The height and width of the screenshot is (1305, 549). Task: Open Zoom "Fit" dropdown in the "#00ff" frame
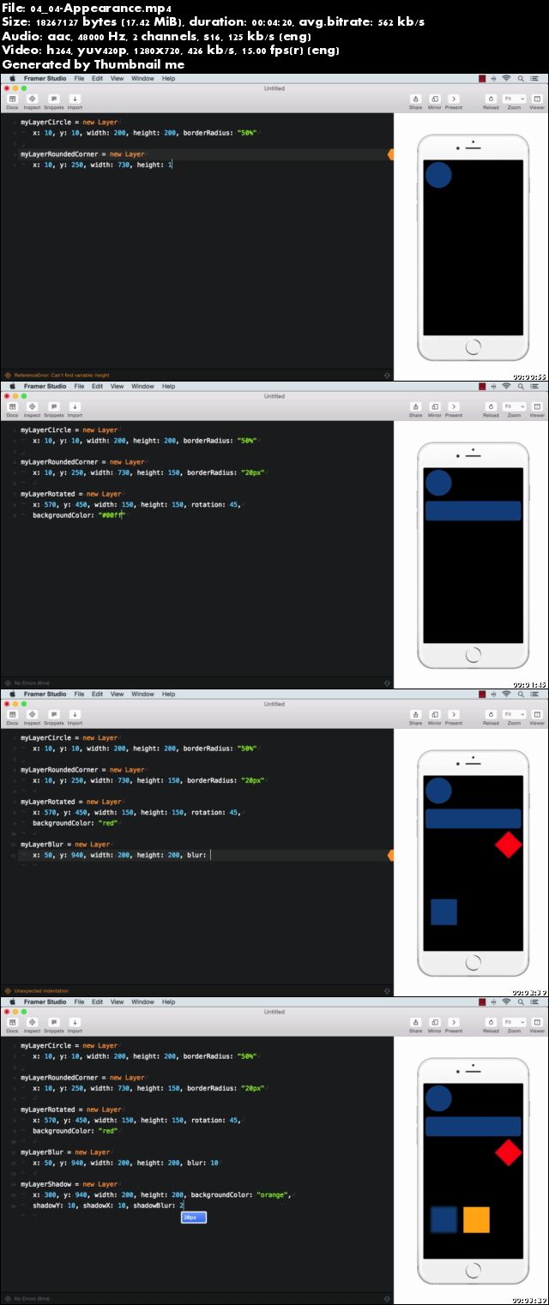pyautogui.click(x=515, y=406)
